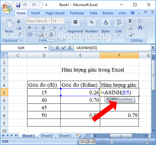Open Insert Function fx dialog
The width and height of the screenshot is (156, 145).
point(70,48)
